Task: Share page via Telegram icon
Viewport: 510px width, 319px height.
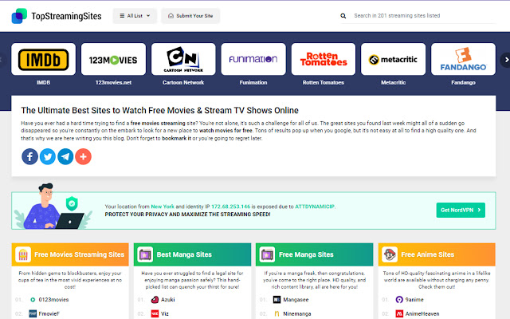Action: 65,156
